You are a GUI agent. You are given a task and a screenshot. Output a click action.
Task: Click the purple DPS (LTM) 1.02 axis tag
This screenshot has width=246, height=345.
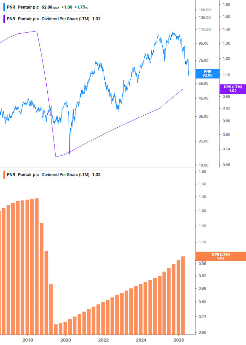point(233,89)
